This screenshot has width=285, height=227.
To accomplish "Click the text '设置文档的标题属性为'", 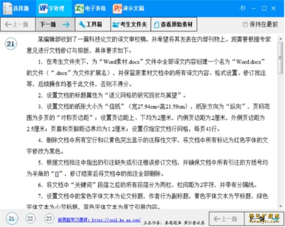I will (x=75, y=95).
